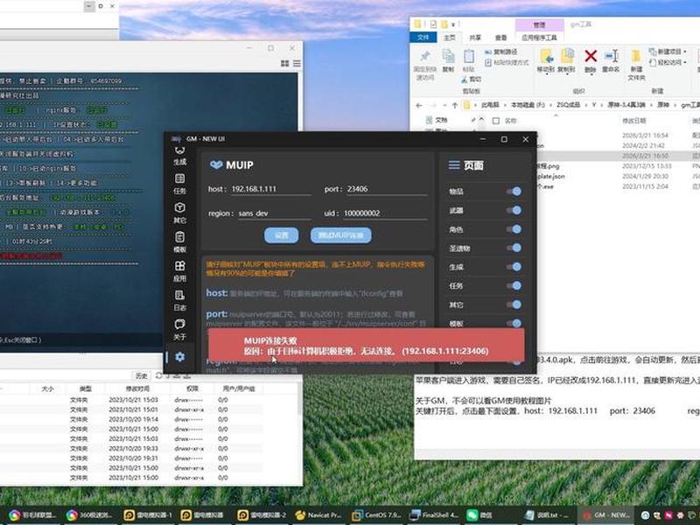Screen dimensions: 700x525
Task: Switch to the 共享 share ribbon tab
Action: pos(475,38)
